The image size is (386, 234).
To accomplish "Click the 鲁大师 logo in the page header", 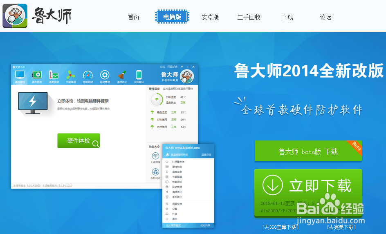I will 37,16.
